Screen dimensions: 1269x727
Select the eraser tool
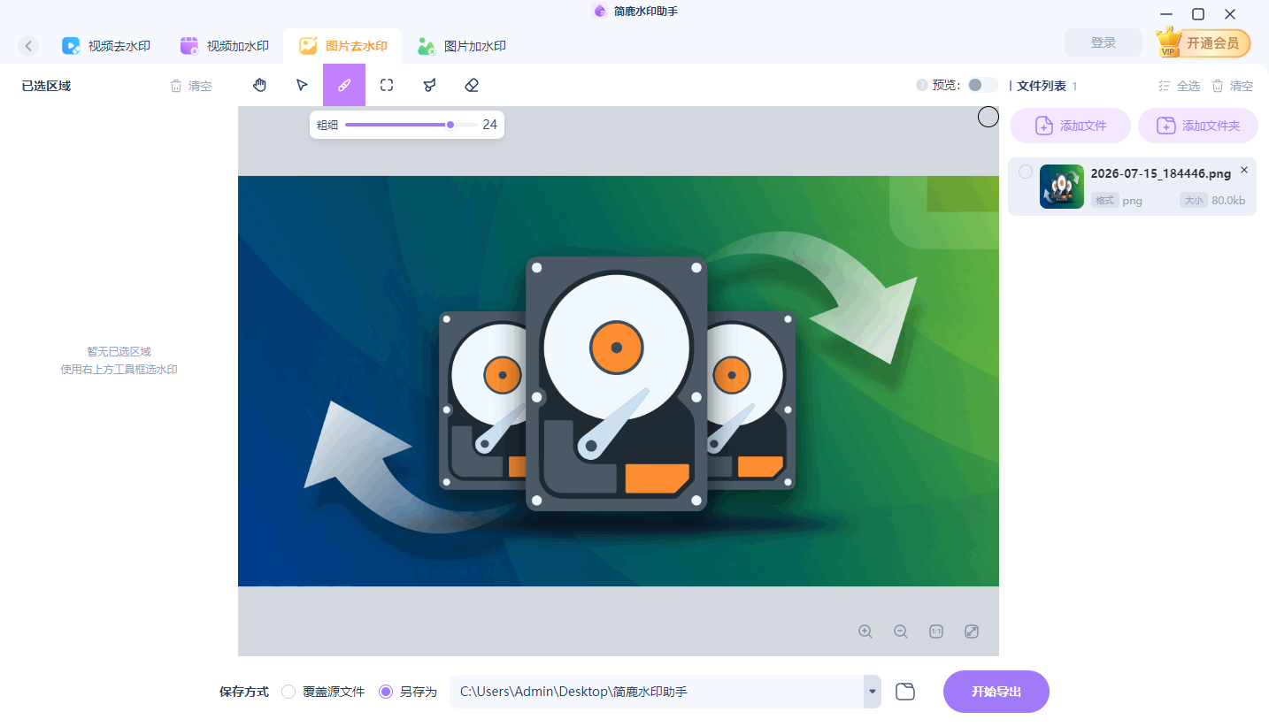coord(472,85)
